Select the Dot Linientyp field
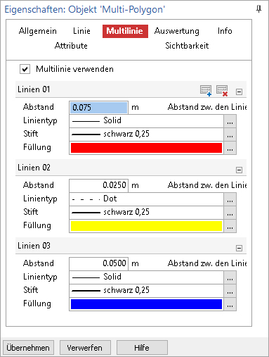The height and width of the screenshot is (357, 269). [x=147, y=199]
